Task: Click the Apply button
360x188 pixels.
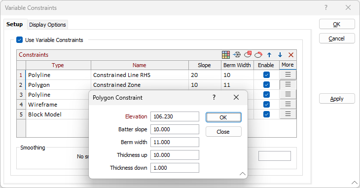Action: point(337,99)
